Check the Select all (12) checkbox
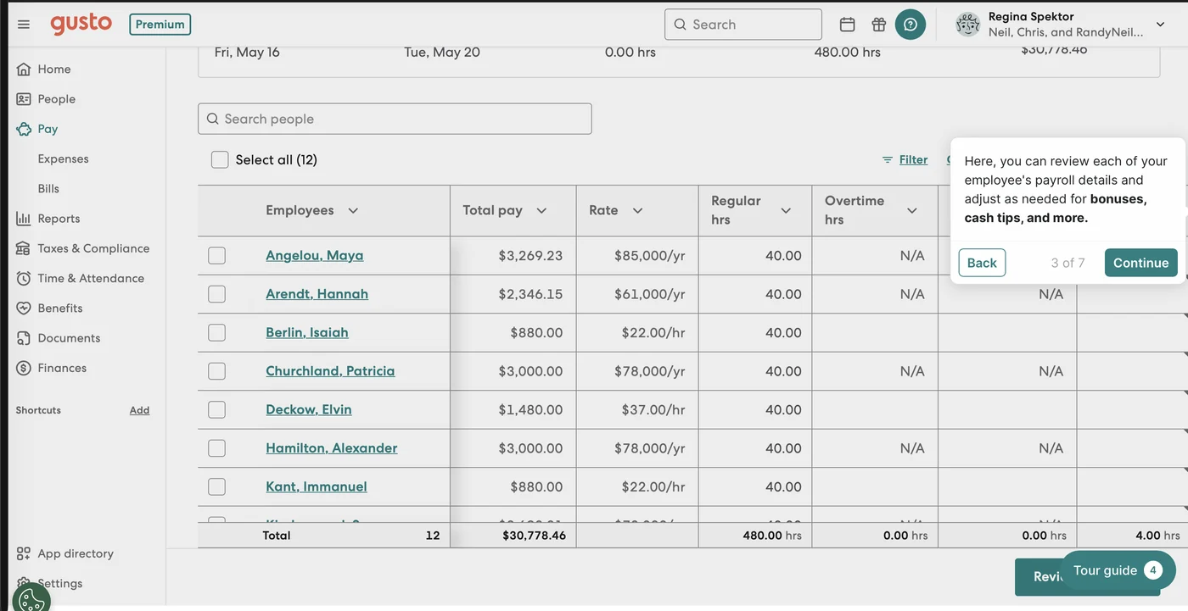The width and height of the screenshot is (1188, 611). (220, 160)
